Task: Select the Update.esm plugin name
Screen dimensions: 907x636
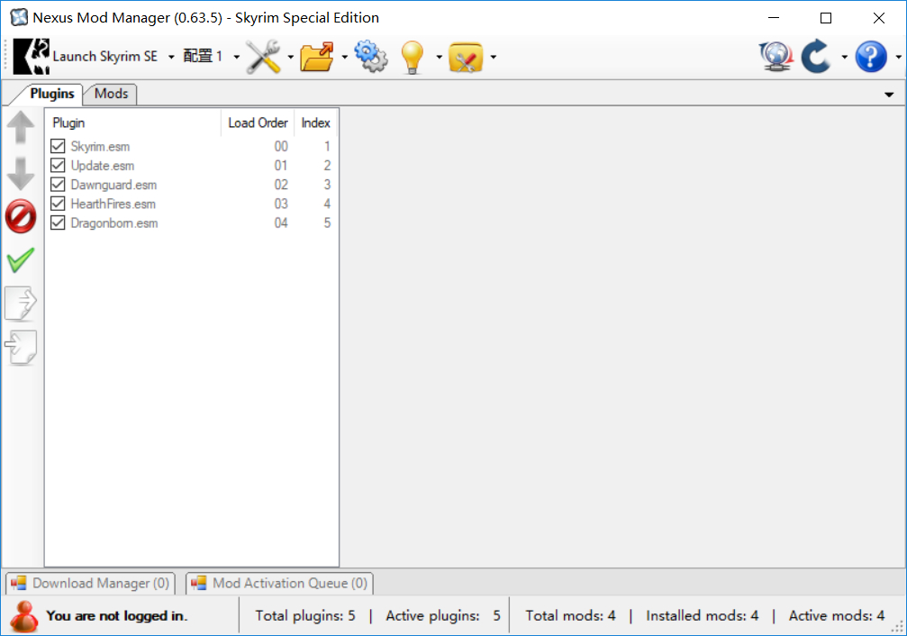Action: click(103, 166)
